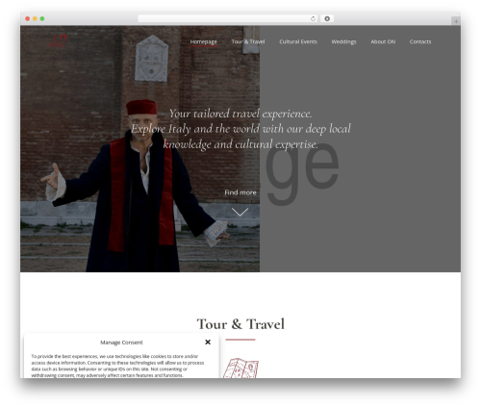
Task: Click the hero photo of costumed man
Action: pyautogui.click(x=139, y=149)
